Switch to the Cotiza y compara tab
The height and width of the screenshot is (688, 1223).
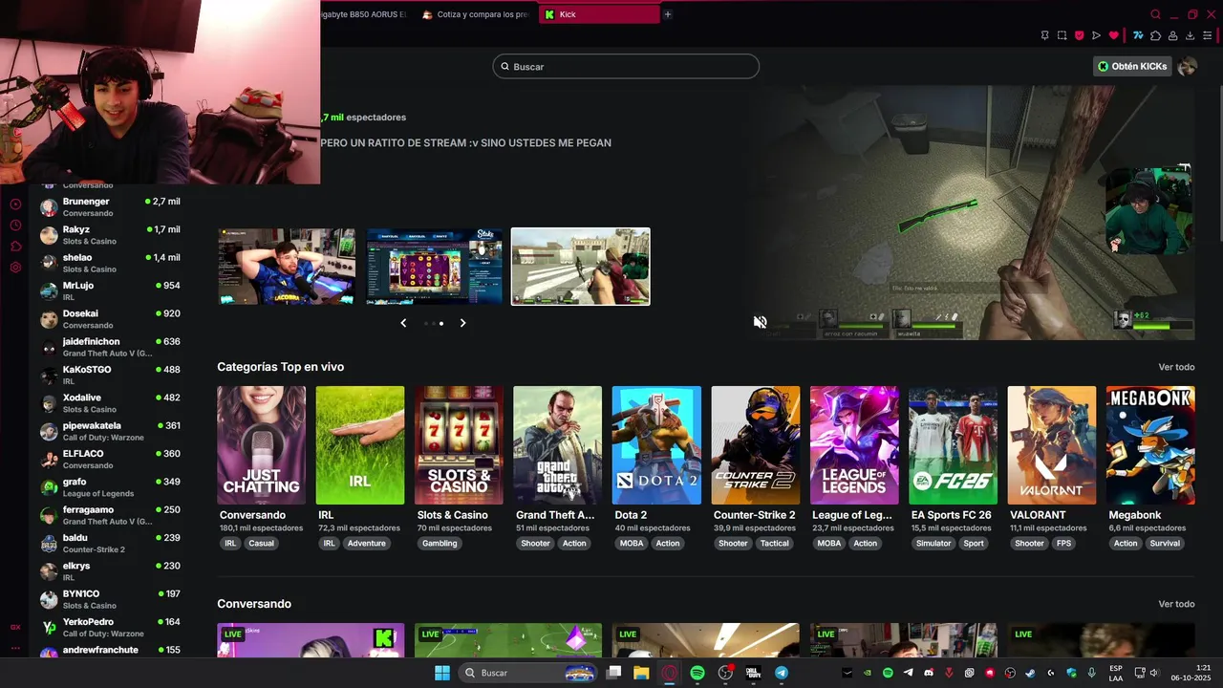tap(475, 14)
